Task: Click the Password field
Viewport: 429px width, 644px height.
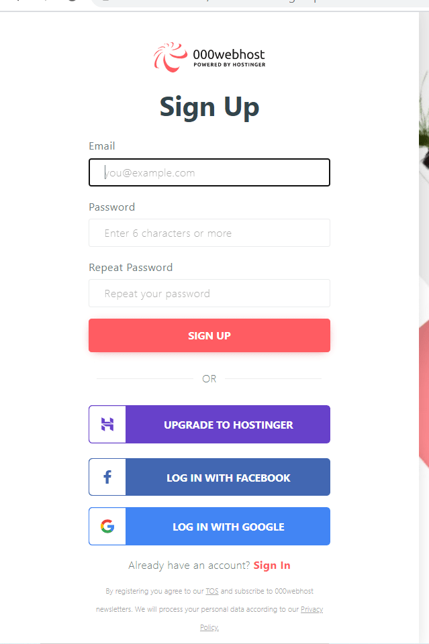Action: tap(209, 233)
